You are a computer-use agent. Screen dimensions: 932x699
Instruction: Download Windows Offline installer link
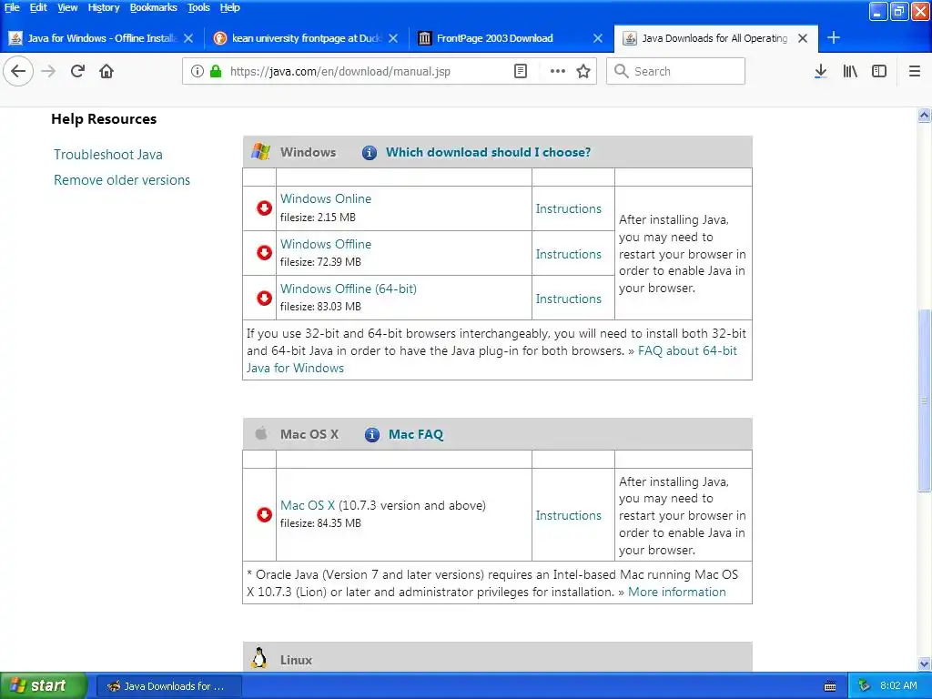[326, 244]
